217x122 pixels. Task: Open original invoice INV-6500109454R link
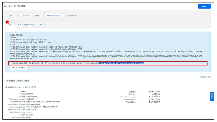point(29,87)
